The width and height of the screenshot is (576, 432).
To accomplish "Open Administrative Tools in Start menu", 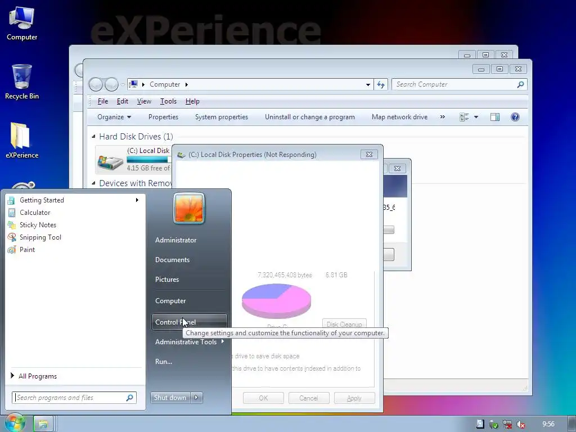I will tap(190, 342).
